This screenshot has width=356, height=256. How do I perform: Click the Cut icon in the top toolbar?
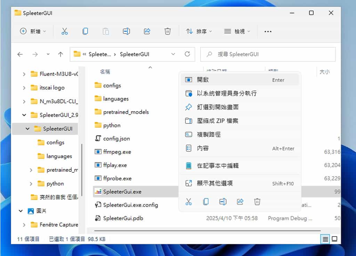pos(65,31)
